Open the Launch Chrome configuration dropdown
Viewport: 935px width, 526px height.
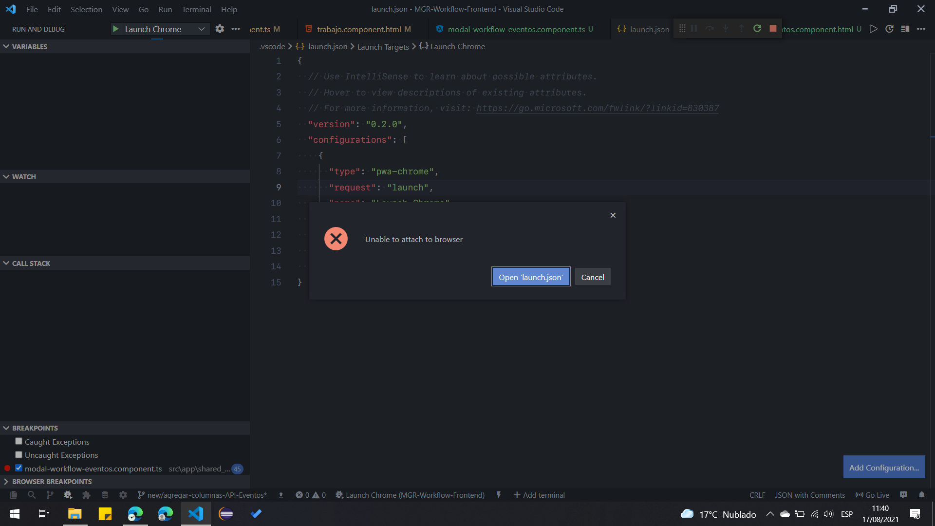201,29
